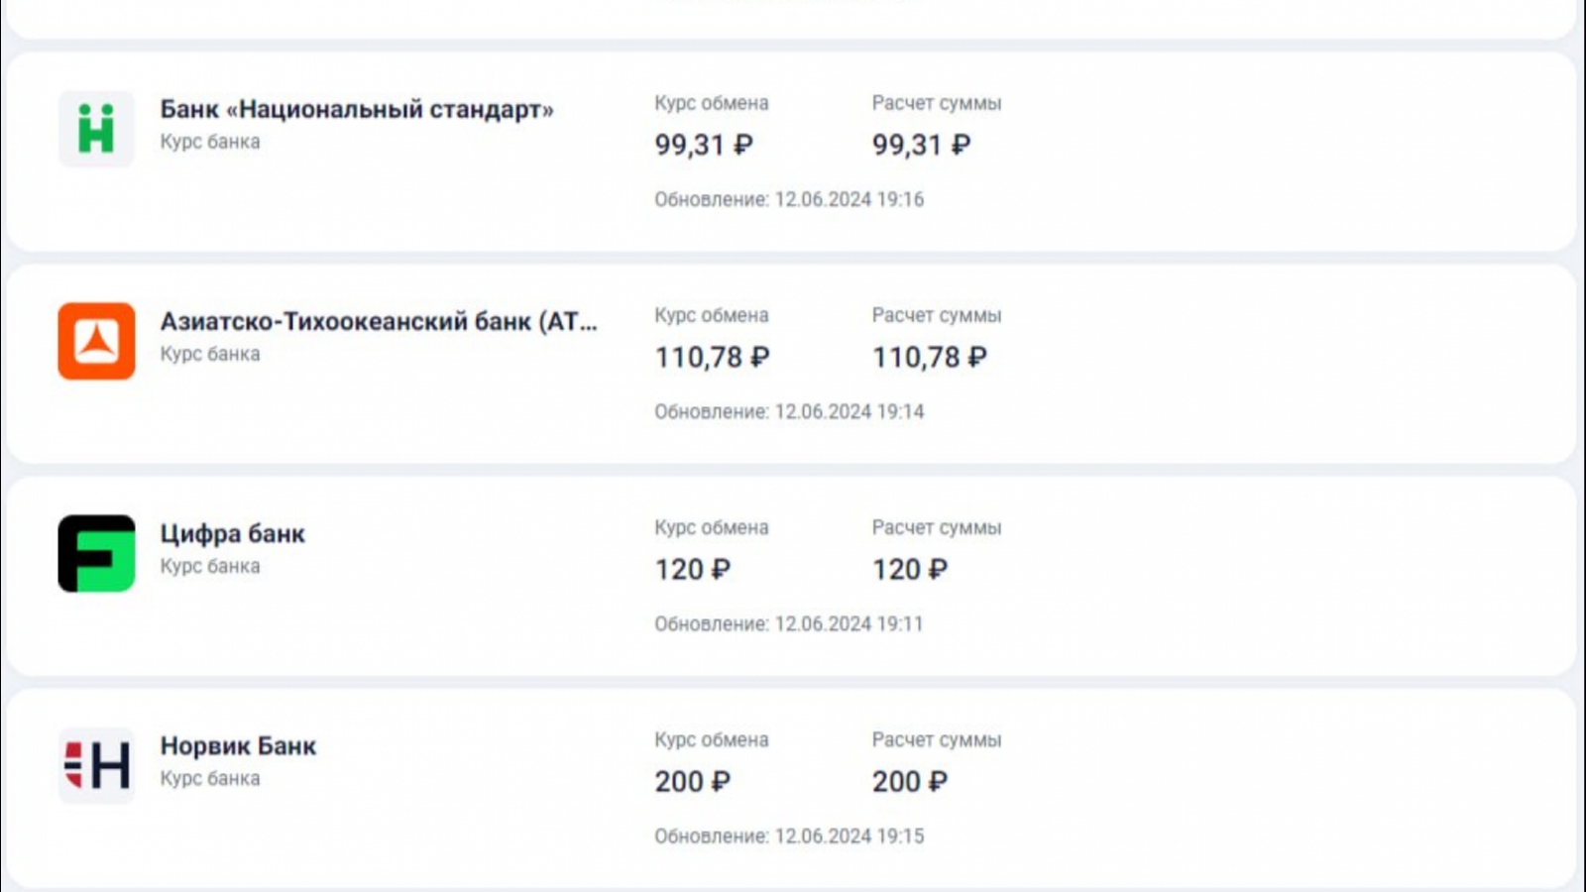Click the 99,31 ₽ exchange rate value
Viewport: 1586px width, 892px height.
[x=703, y=145]
